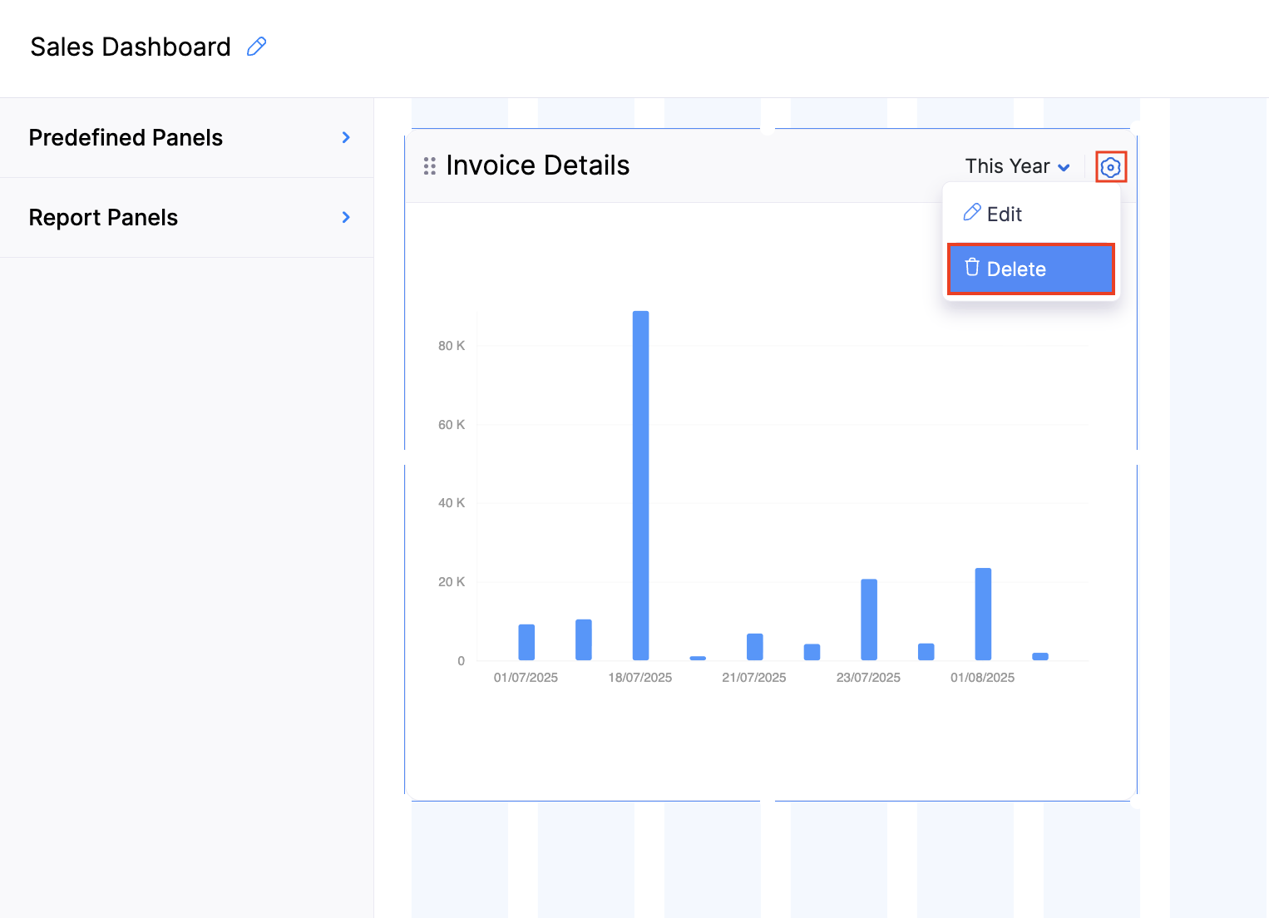
Task: Open the This Year period dropdown
Action: click(x=1017, y=167)
